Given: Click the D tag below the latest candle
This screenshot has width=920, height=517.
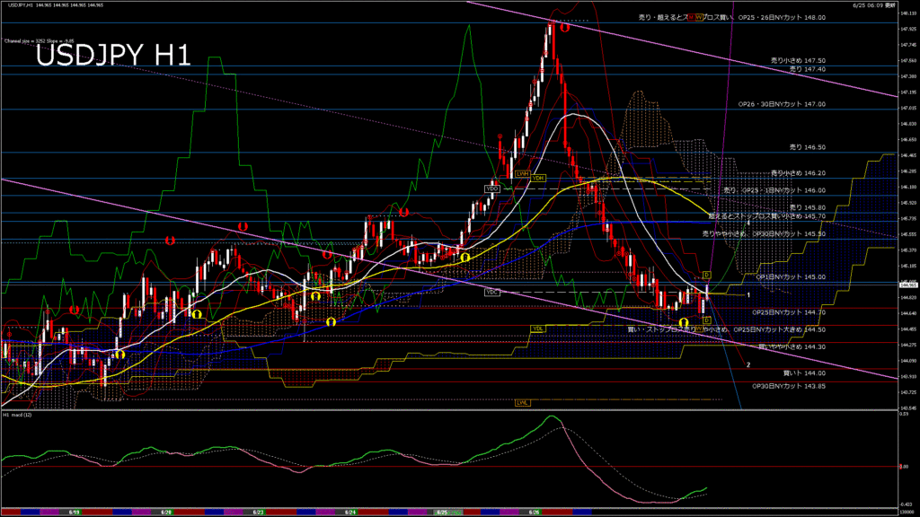Looking at the screenshot, I should [707, 320].
